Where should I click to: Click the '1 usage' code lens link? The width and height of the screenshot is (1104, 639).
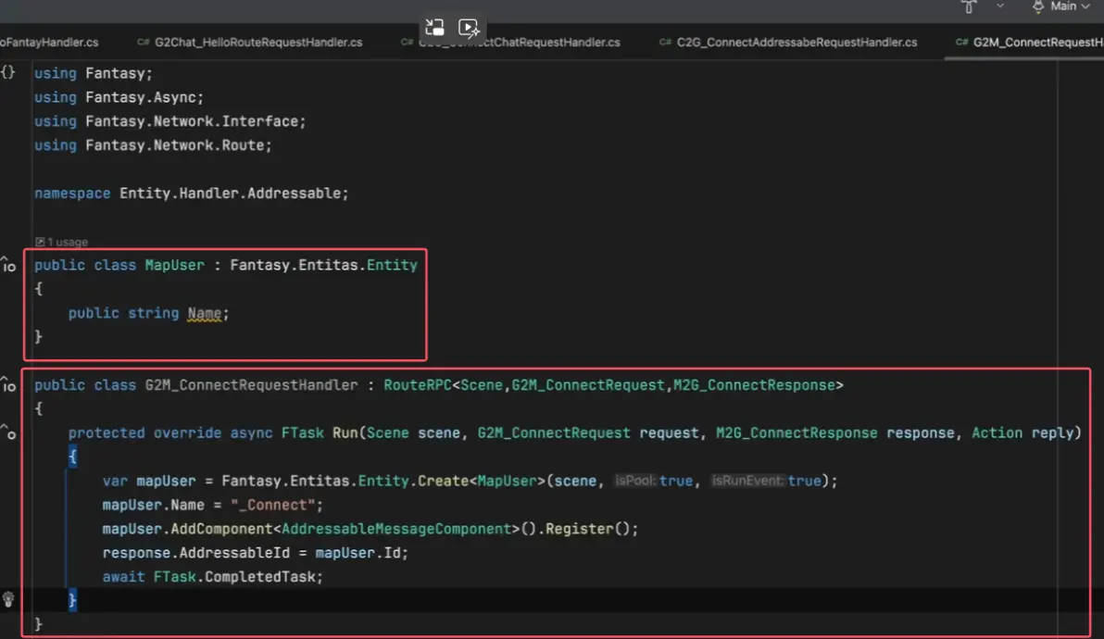click(62, 242)
